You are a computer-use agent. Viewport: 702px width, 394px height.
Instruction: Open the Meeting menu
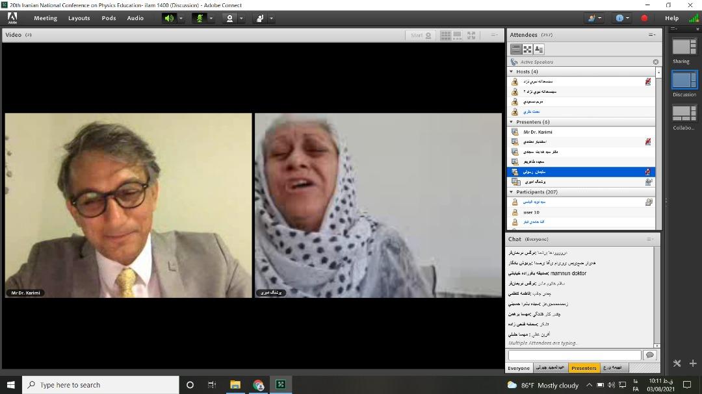pos(45,18)
